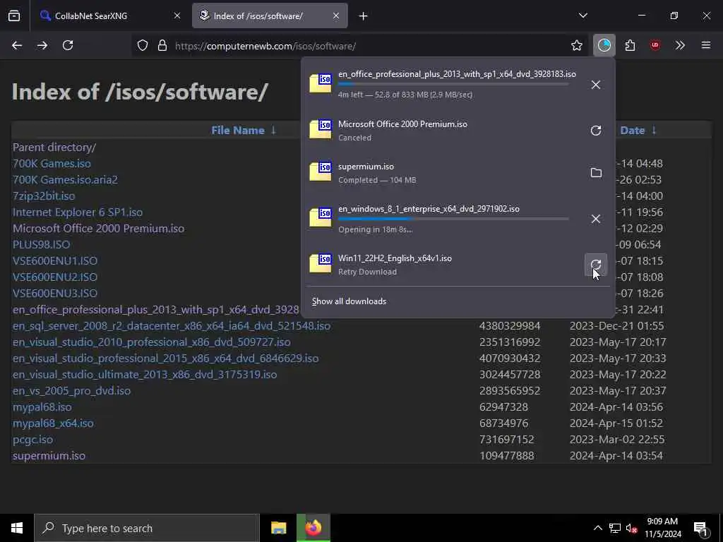
Task: Toggle the downloads panel button
Action: coord(604,45)
